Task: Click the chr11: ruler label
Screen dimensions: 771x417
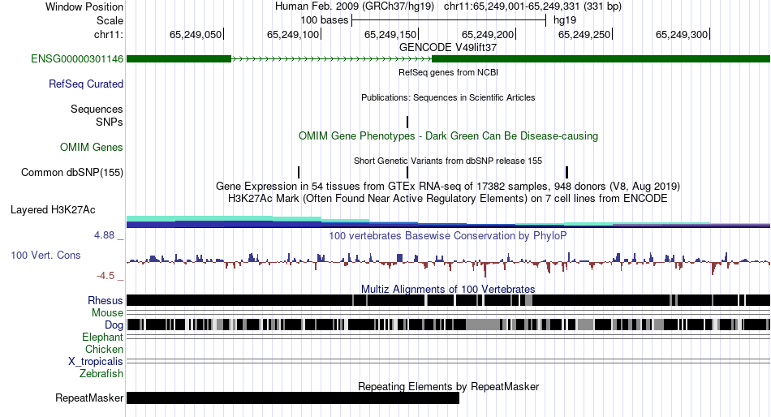Action: coord(109,34)
